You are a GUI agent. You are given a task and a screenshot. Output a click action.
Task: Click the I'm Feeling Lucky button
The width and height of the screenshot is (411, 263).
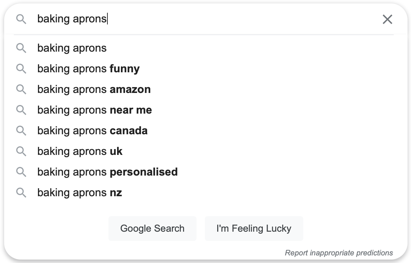(x=254, y=228)
